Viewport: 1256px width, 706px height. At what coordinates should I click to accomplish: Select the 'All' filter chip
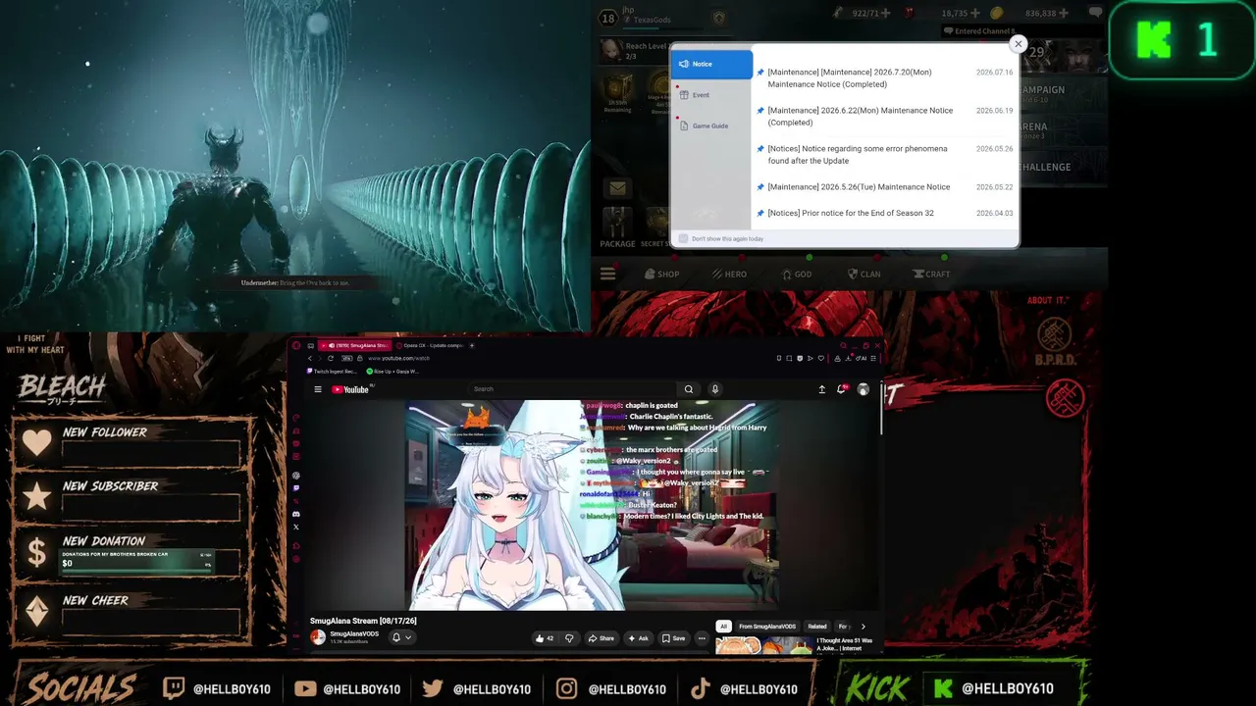tap(723, 627)
